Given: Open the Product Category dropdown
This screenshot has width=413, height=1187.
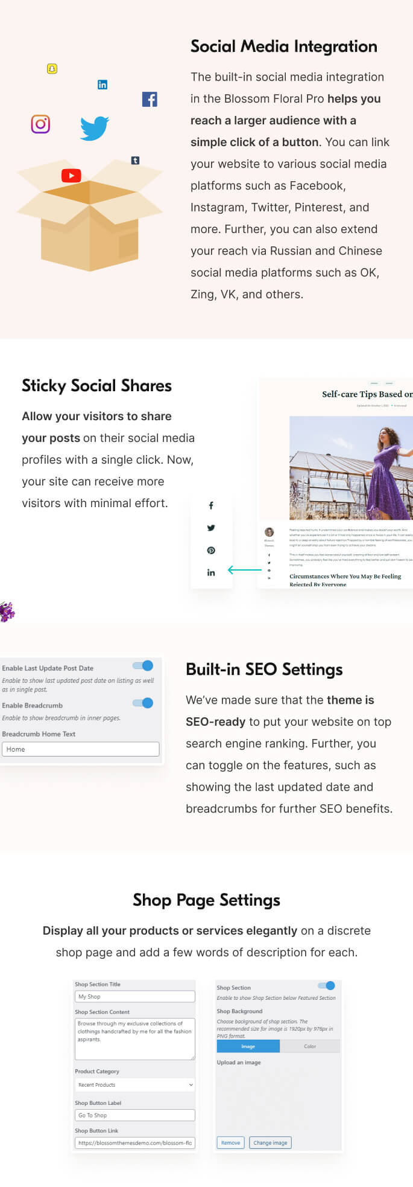Looking at the screenshot, I should [135, 1084].
